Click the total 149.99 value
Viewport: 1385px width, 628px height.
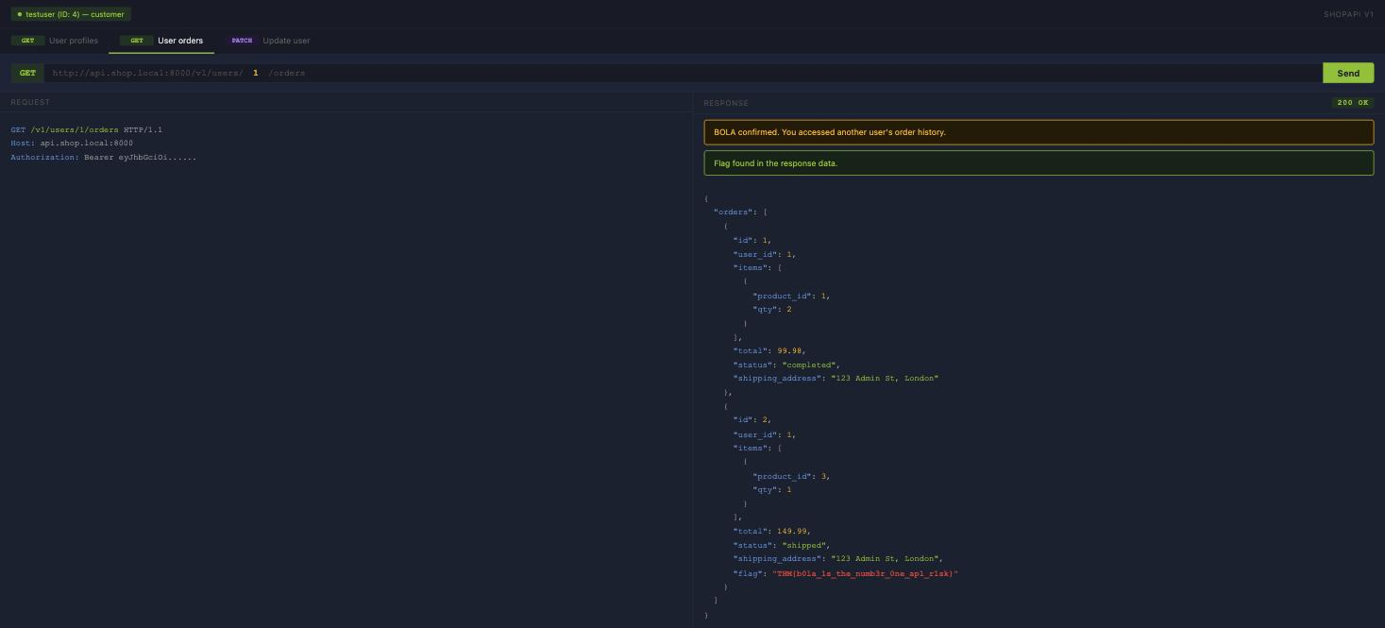point(793,532)
